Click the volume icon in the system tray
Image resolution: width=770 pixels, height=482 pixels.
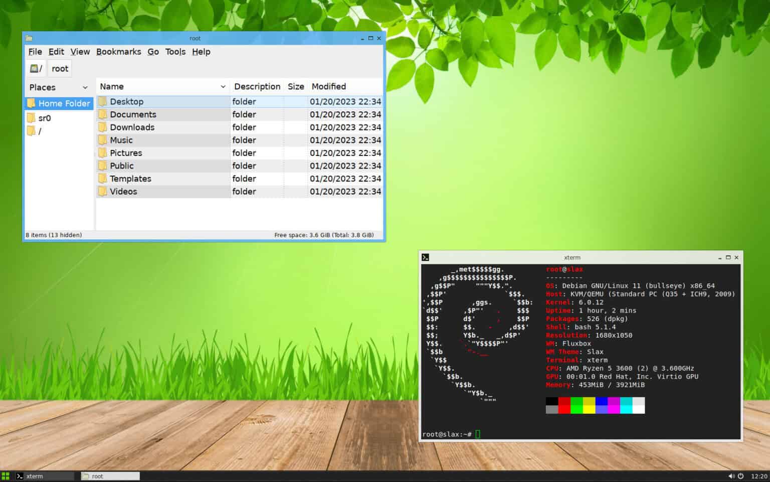pyautogui.click(x=731, y=475)
